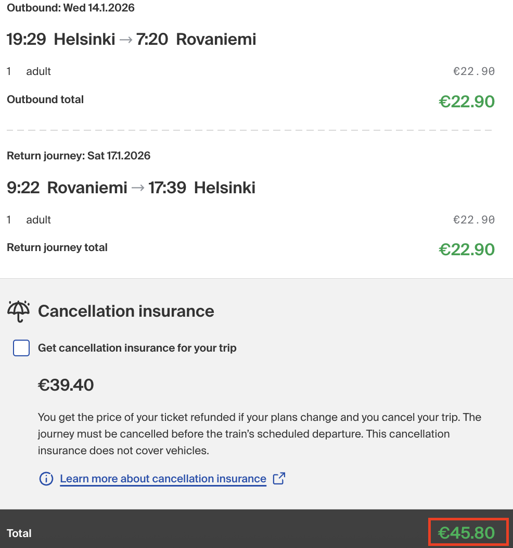Click the 'Outbound: Wed 14.1.2026' date label

pos(71,8)
